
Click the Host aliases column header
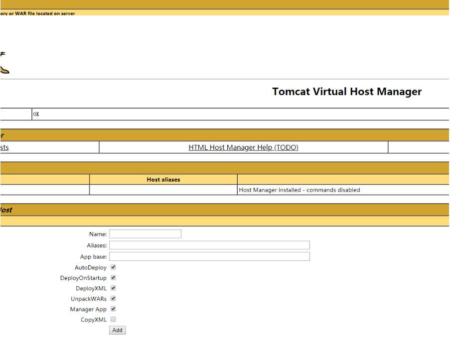tap(163, 180)
